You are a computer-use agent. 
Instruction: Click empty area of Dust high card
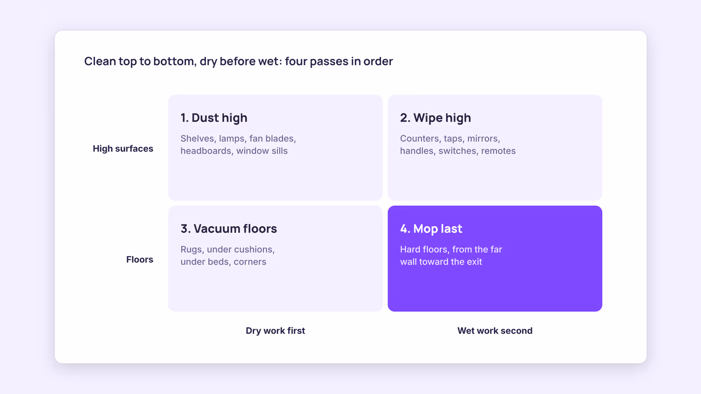click(x=275, y=179)
